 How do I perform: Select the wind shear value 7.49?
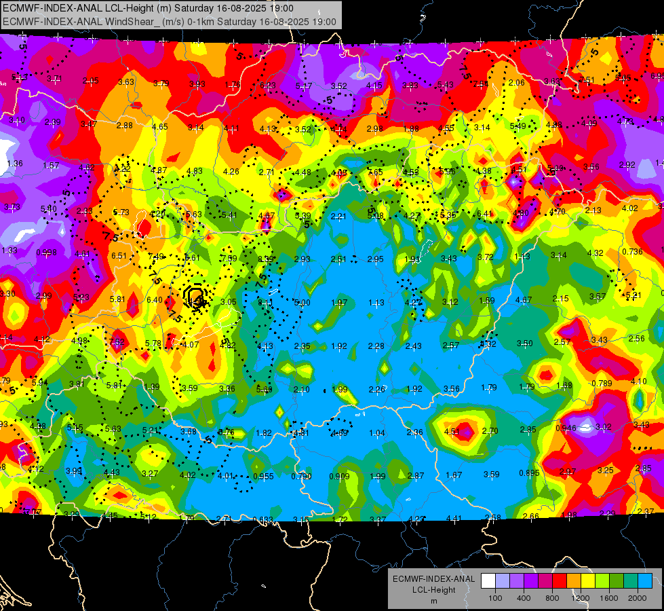click(x=156, y=256)
